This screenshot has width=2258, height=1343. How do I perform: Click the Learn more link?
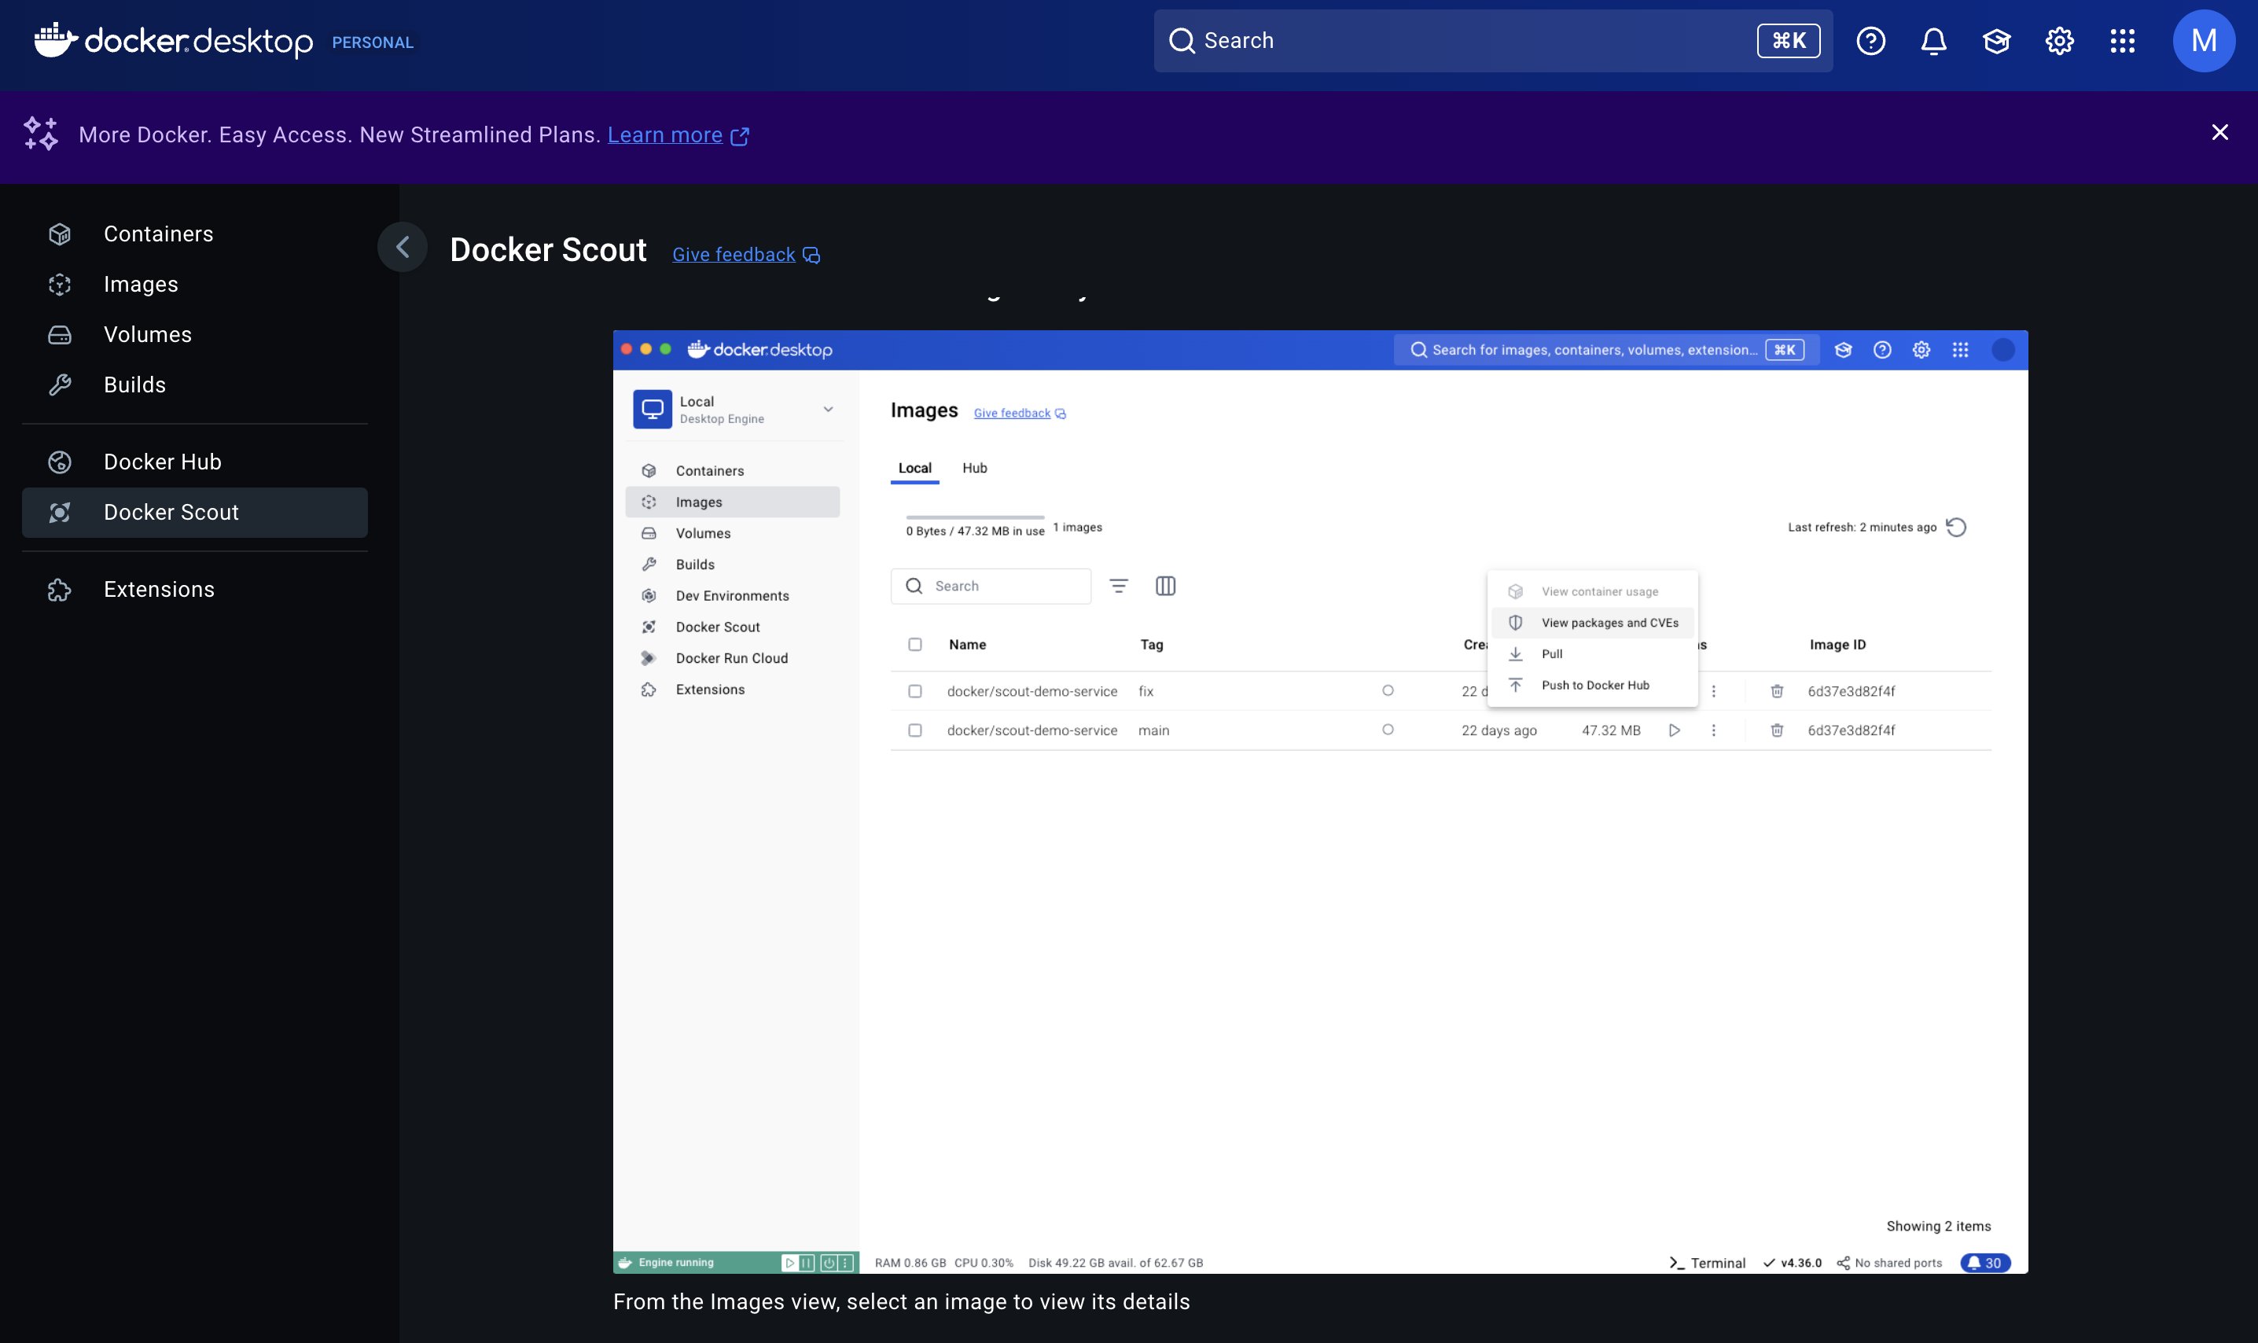(665, 134)
